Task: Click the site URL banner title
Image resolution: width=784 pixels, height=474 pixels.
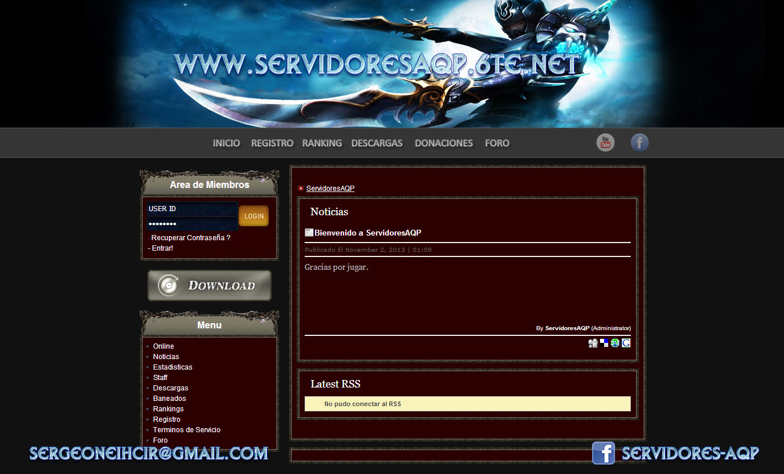Action: (376, 64)
